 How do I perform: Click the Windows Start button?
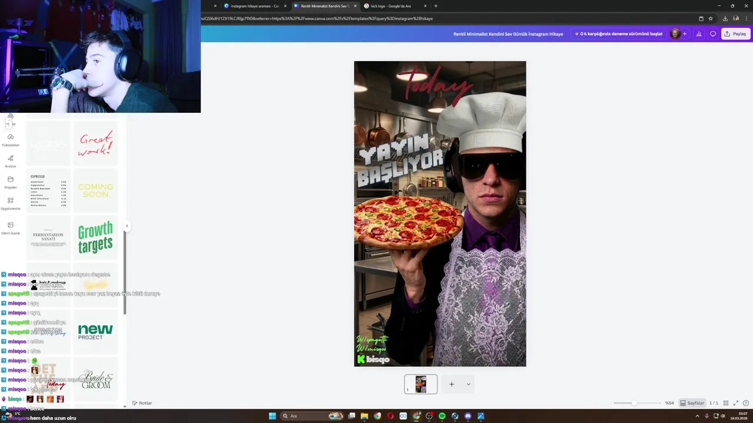[x=272, y=416]
